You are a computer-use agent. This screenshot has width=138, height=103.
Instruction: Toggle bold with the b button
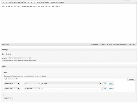(x=3, y=2)
